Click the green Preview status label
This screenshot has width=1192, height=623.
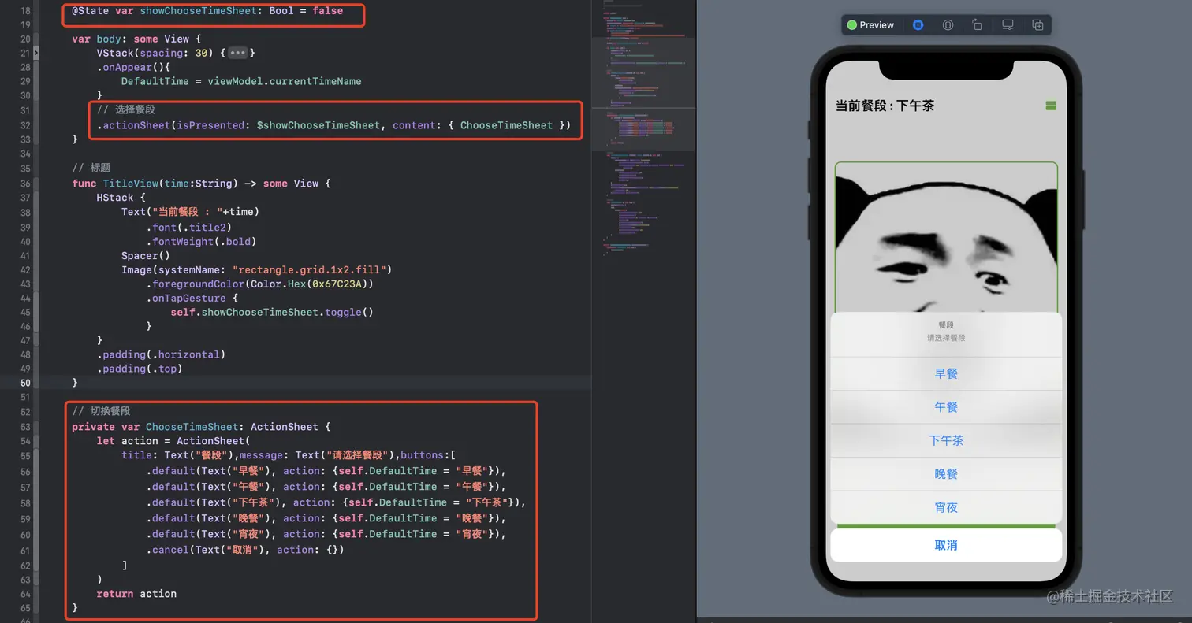click(870, 25)
